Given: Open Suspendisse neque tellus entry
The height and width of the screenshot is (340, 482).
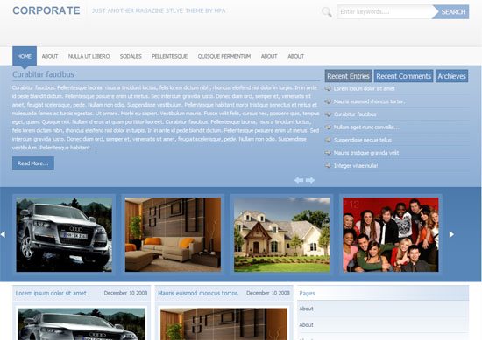Looking at the screenshot, I should tap(363, 140).
